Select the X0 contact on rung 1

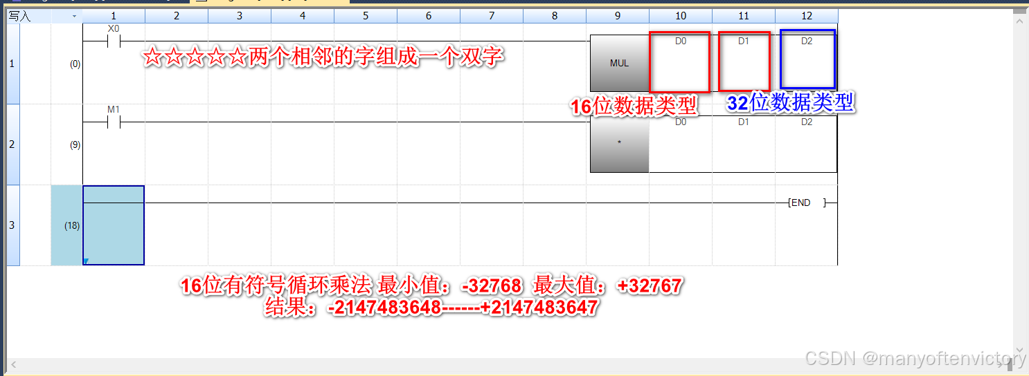coord(114,41)
